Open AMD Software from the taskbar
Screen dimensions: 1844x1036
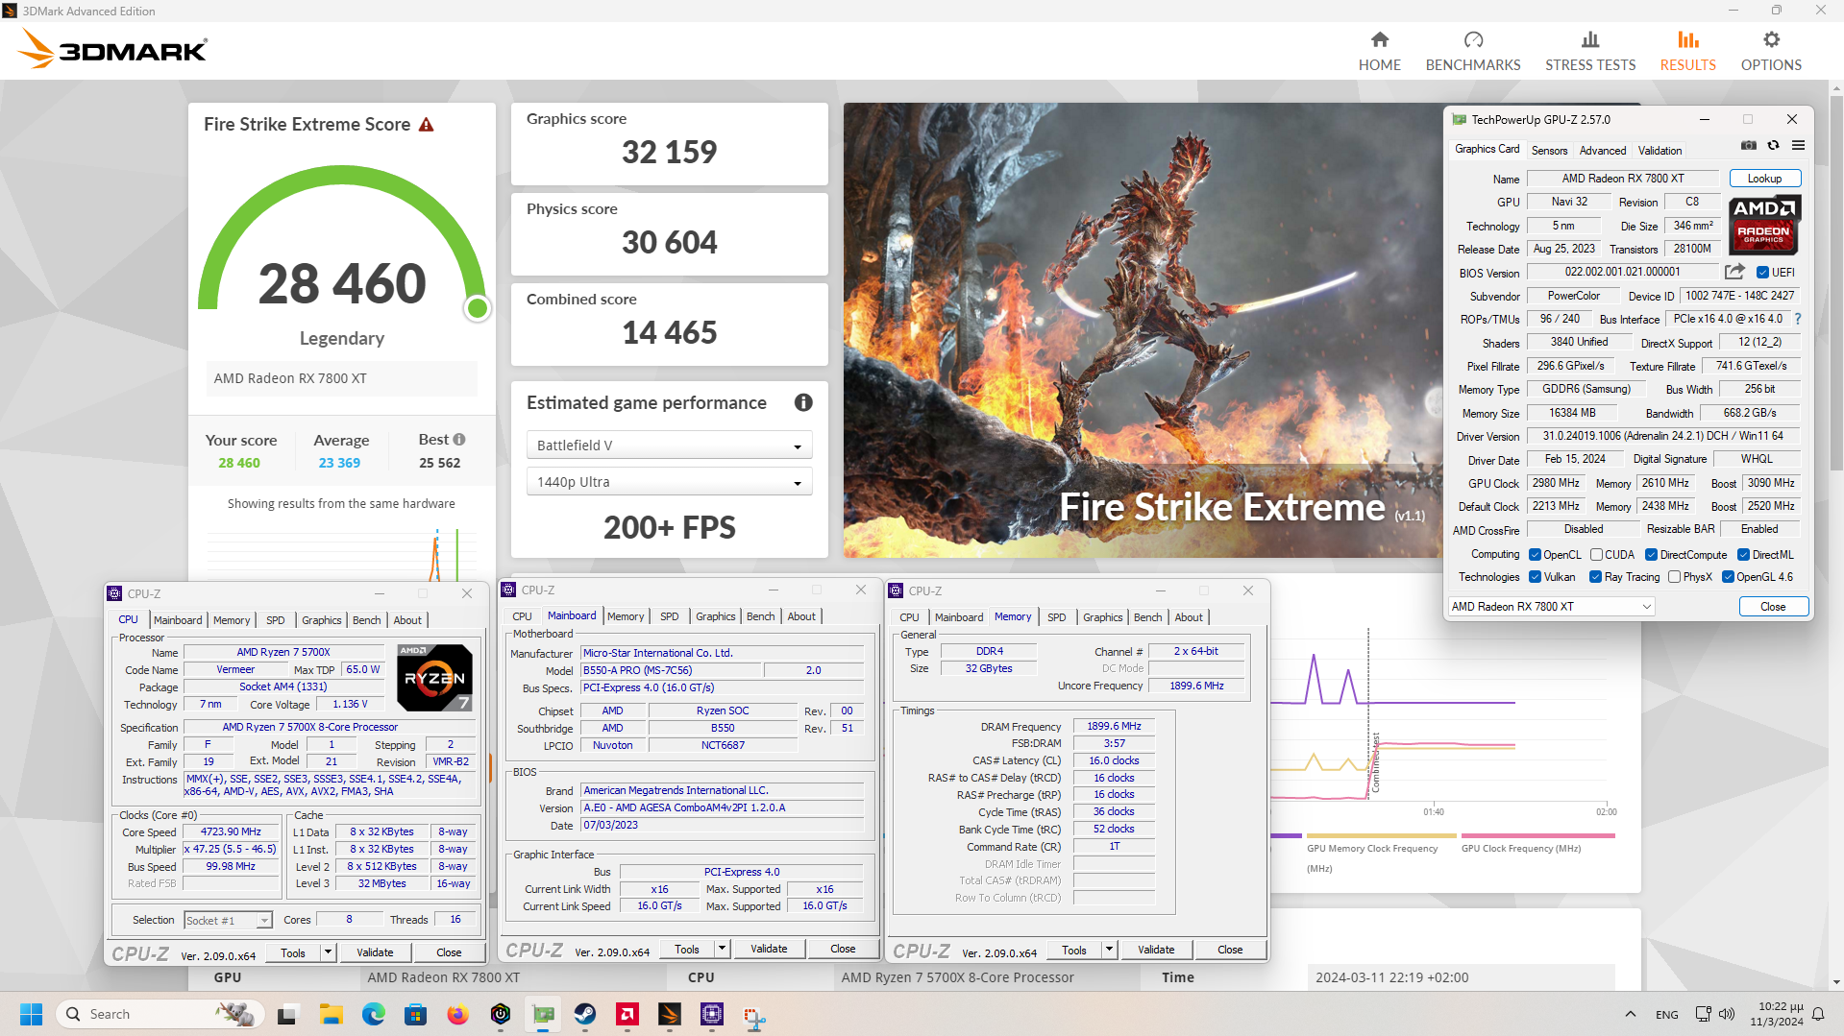pyautogui.click(x=627, y=1014)
